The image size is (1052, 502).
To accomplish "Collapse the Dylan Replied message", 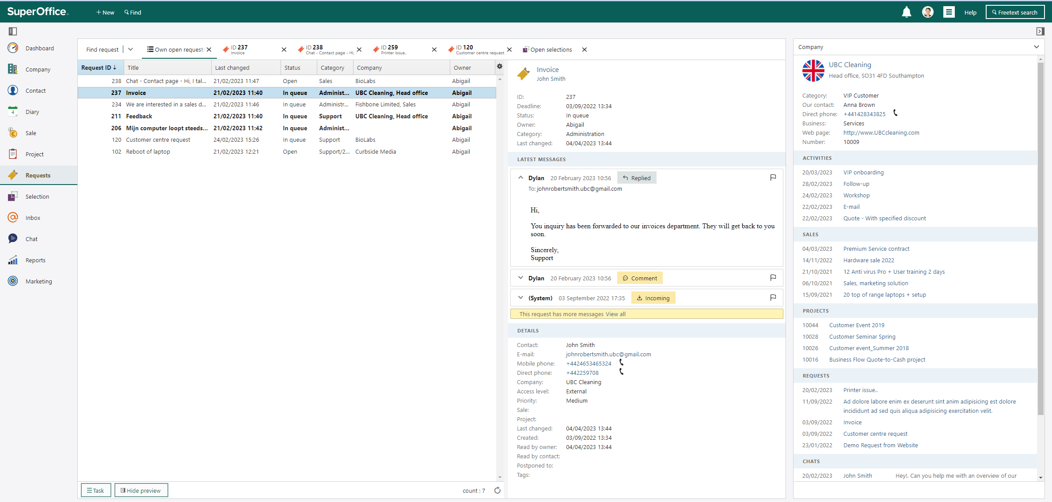I will [520, 177].
